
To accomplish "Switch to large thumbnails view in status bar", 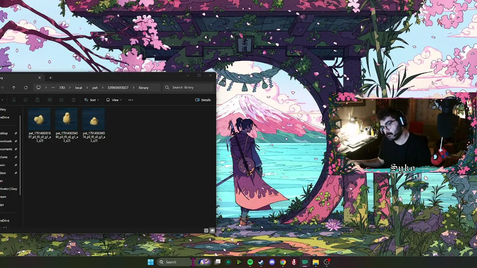I will [x=212, y=230].
